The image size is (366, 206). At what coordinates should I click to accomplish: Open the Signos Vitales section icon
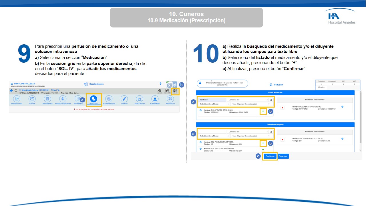coord(139,99)
